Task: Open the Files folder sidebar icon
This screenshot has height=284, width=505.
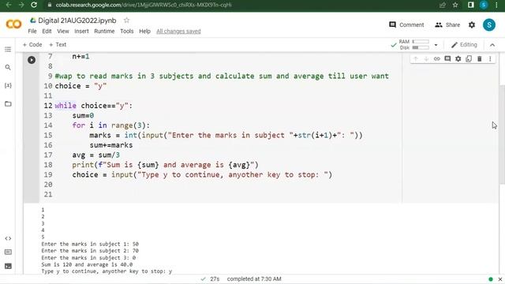Action: [8, 103]
